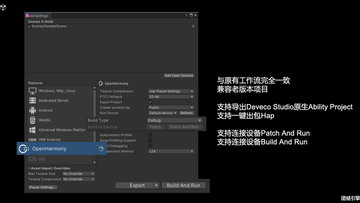
Task: Disable the Export Project checkbox
Action: click(x=150, y=102)
